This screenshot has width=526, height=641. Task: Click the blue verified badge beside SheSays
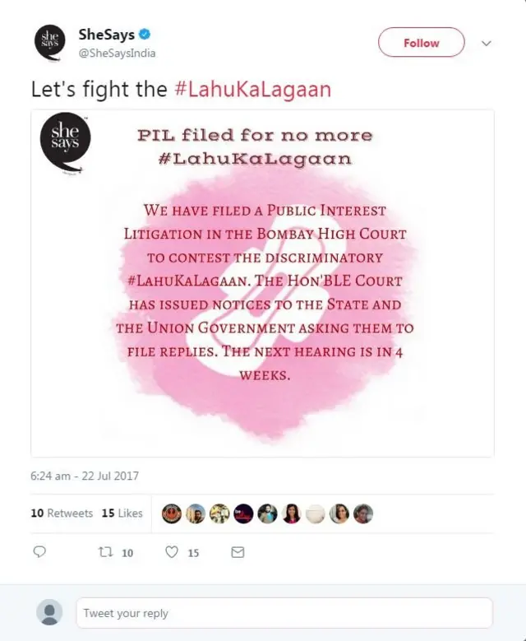[145, 35]
